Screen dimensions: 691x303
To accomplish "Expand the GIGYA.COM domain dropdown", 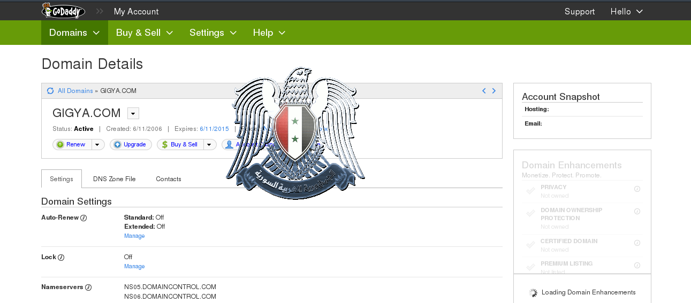I will 133,113.
